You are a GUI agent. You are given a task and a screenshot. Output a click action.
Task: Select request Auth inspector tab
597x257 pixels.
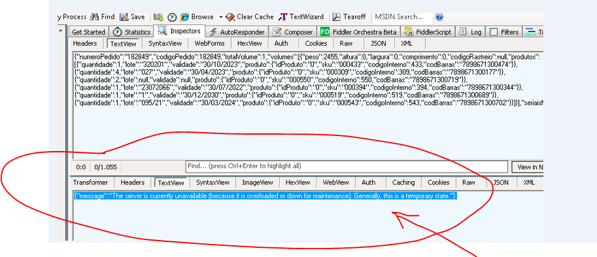point(281,43)
